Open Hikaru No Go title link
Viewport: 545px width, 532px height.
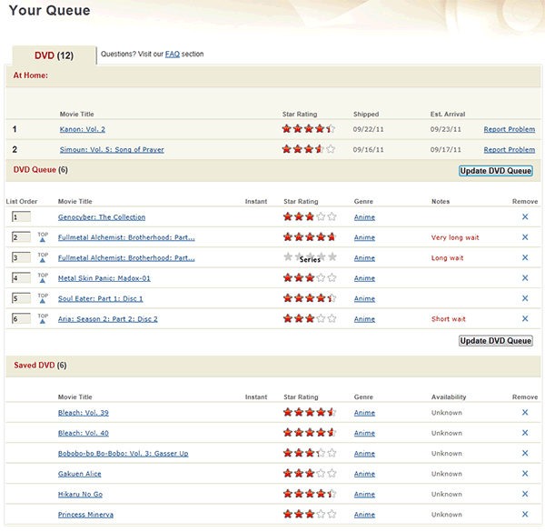[x=80, y=494]
